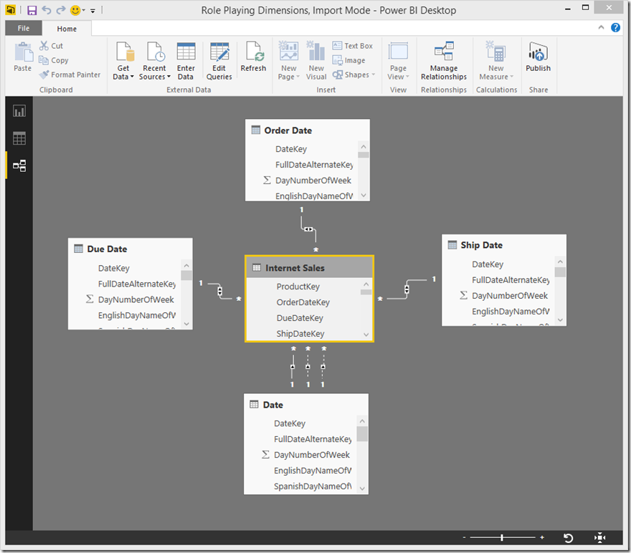Select DueDateKey in Internet Sales
Screen dimensions: 631x553
click(300, 318)
